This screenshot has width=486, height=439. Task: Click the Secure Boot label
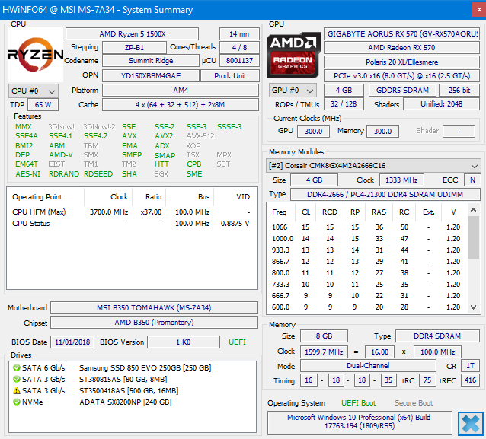point(414,403)
